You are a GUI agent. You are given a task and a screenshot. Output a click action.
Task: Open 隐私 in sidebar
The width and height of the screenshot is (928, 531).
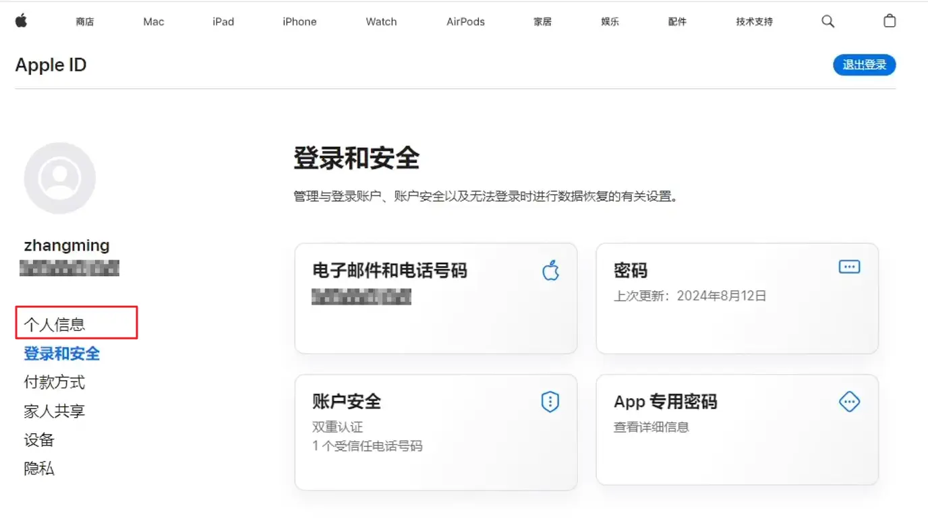(39, 468)
